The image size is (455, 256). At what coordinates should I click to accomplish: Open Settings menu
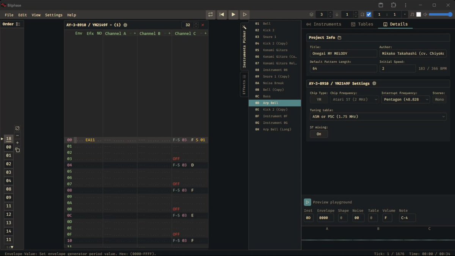pyautogui.click(x=53, y=15)
